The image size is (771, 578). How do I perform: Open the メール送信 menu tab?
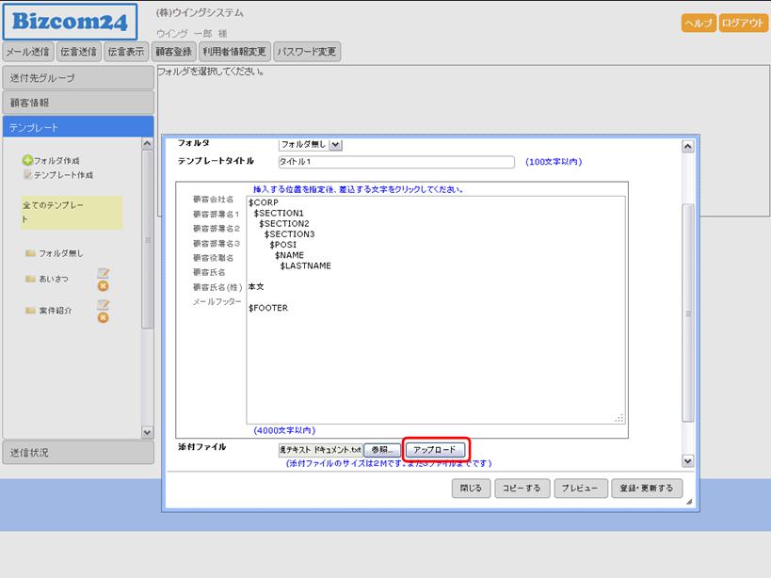(27, 52)
